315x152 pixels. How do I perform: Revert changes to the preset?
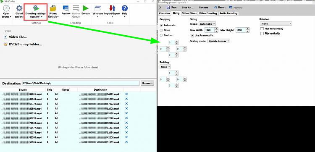pos(220,8)
